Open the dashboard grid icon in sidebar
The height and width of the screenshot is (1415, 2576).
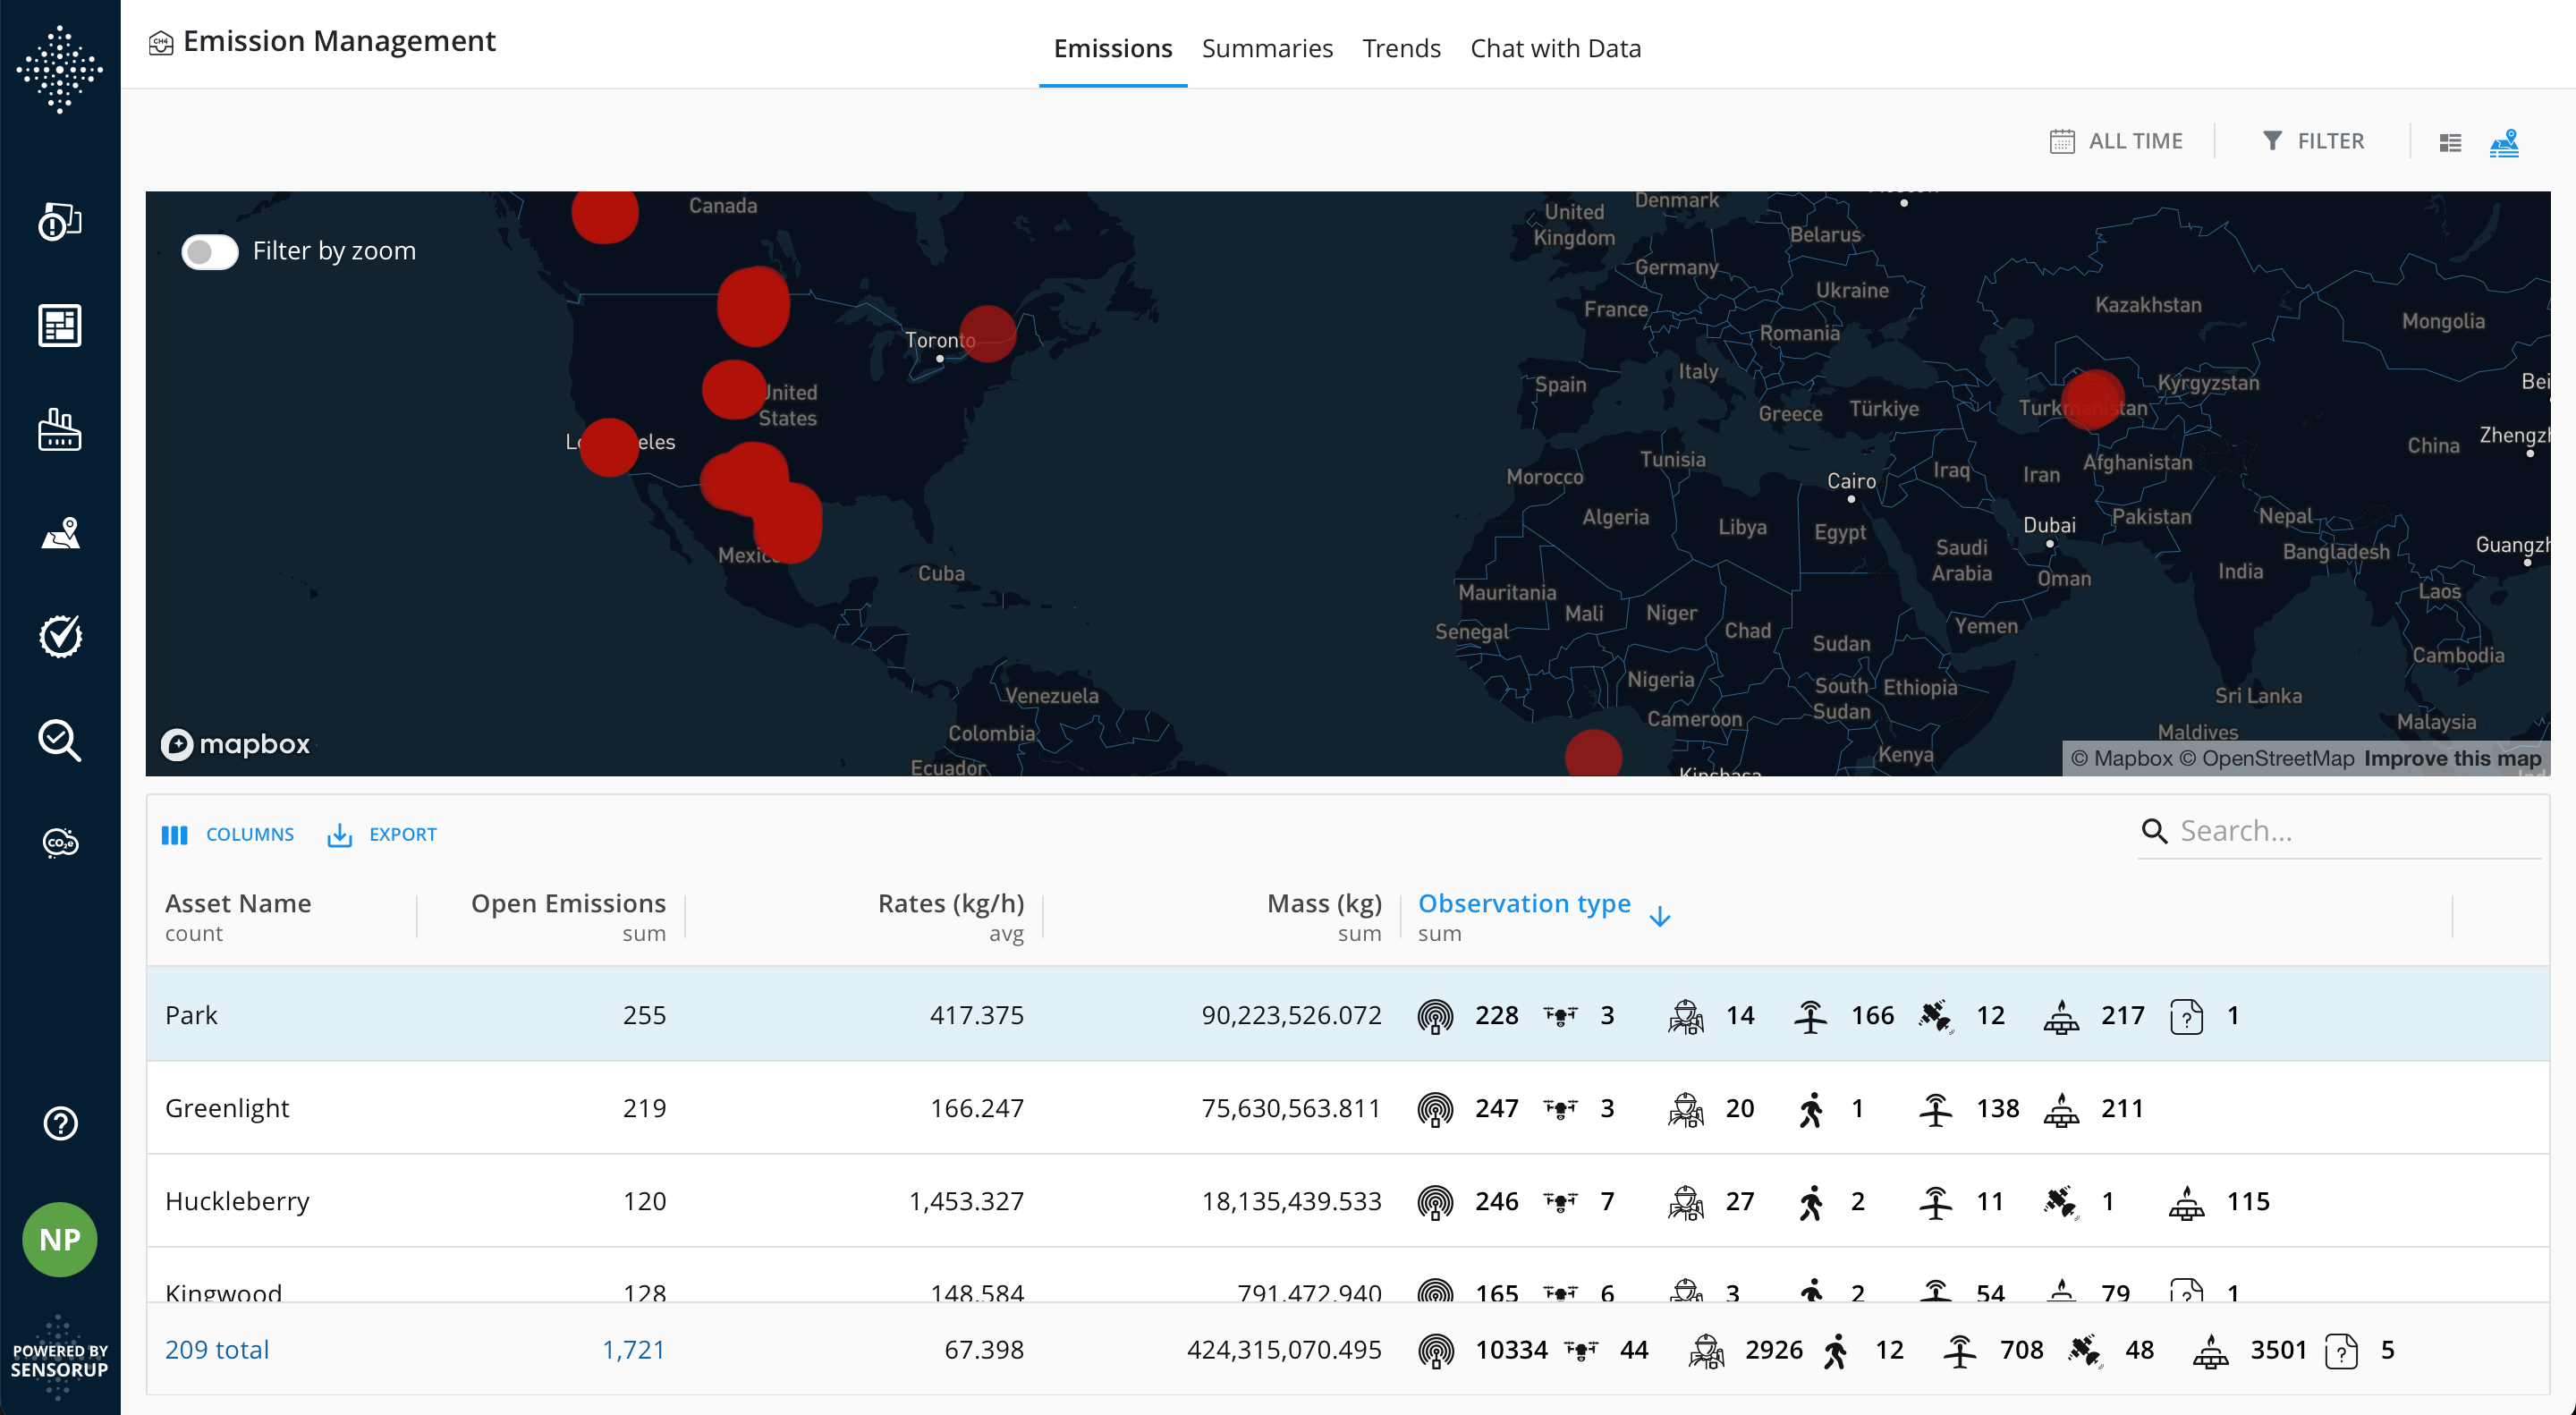pyautogui.click(x=60, y=325)
